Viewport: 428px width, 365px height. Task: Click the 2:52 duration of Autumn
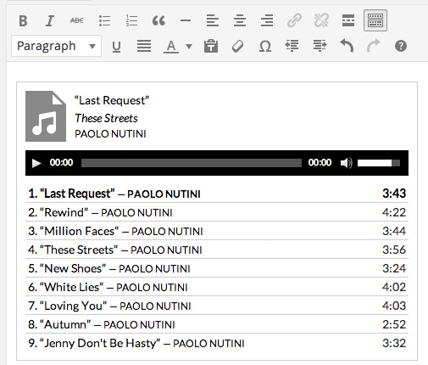(394, 324)
